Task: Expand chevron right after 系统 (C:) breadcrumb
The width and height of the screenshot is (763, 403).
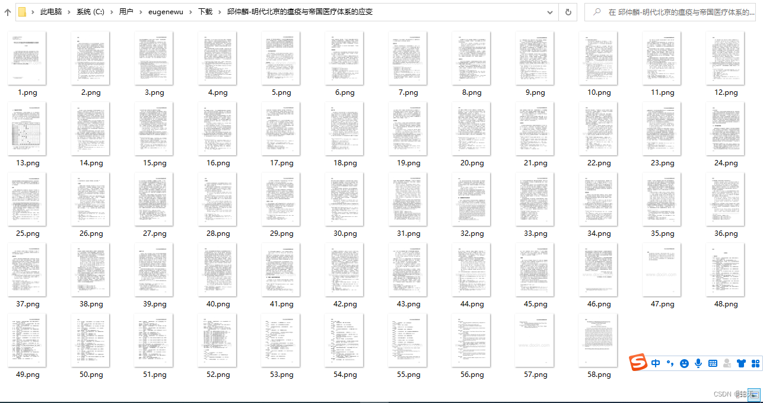Action: click(x=112, y=12)
